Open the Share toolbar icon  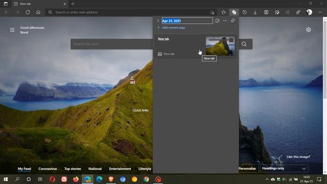298,12
